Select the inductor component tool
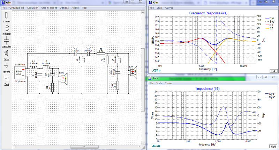Image resolution: width=279 pixels, height=150 pixels. pyautogui.click(x=6, y=30)
